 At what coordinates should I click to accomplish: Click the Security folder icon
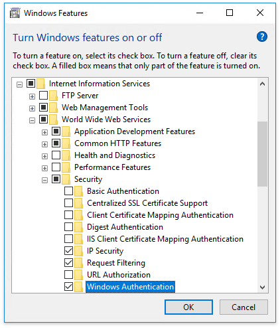click(x=66, y=179)
